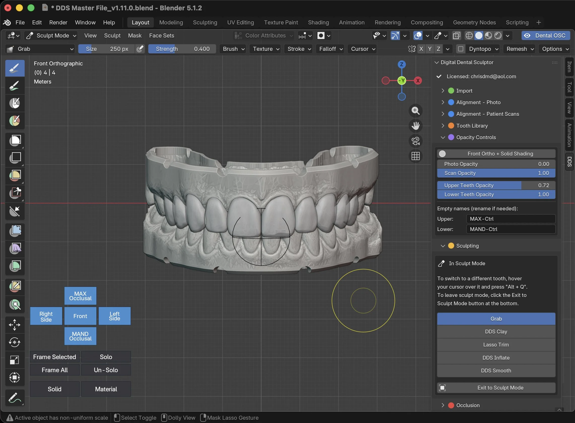The width and height of the screenshot is (575, 423).
Task: Open the Sculpt Mode dropdown
Action: click(x=51, y=35)
